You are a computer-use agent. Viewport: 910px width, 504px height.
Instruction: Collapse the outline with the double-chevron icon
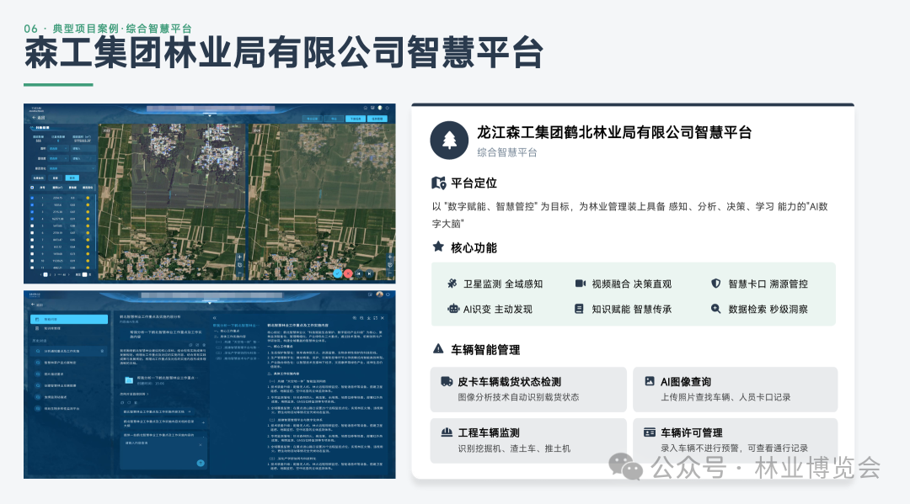tap(215, 318)
